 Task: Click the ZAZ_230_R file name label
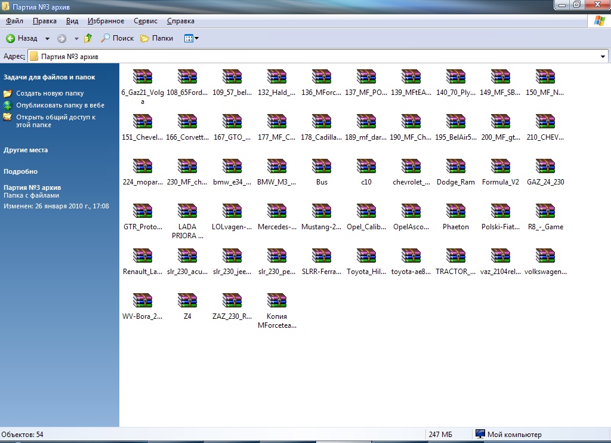(232, 316)
